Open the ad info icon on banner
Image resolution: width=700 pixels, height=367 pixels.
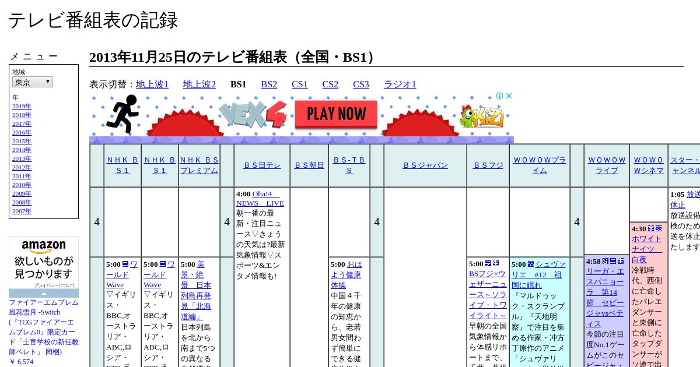coord(500,96)
